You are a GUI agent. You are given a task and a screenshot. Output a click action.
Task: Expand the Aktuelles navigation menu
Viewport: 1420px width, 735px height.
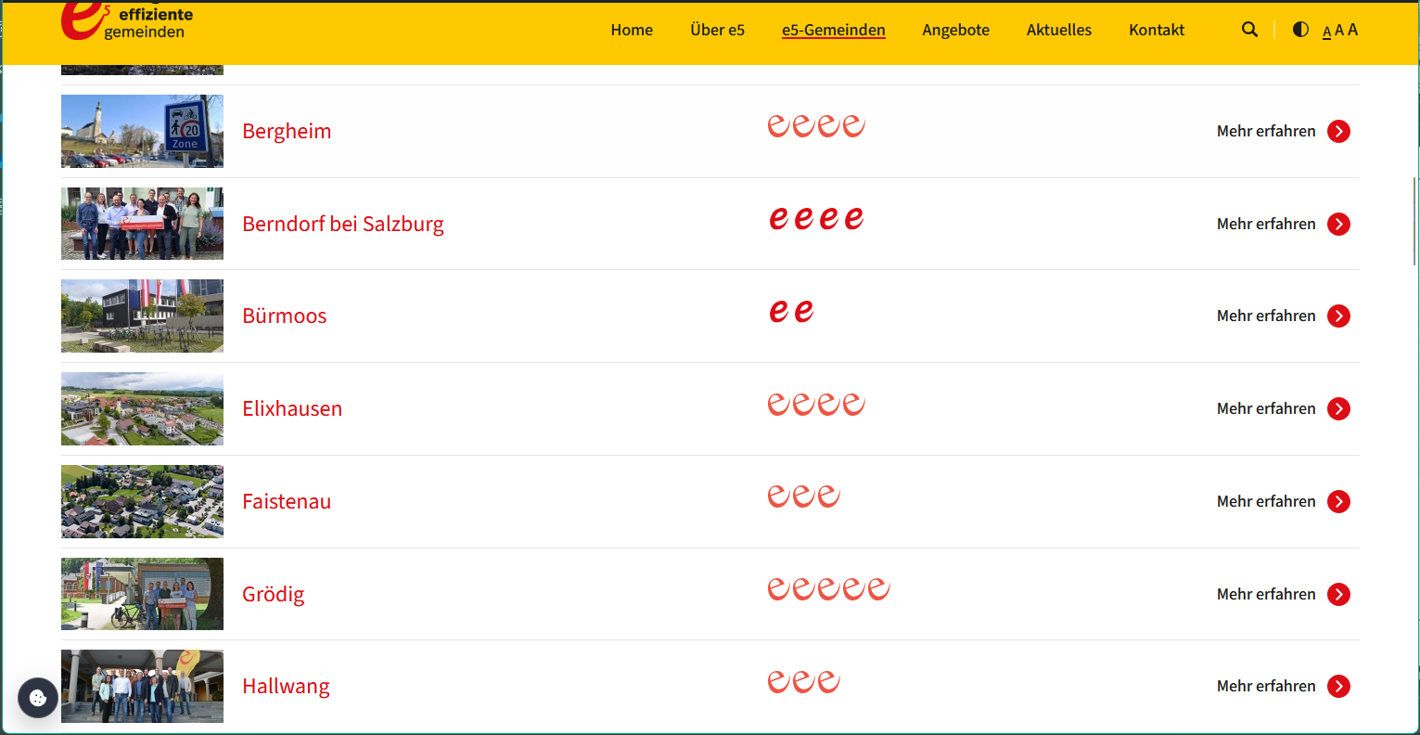coord(1058,30)
